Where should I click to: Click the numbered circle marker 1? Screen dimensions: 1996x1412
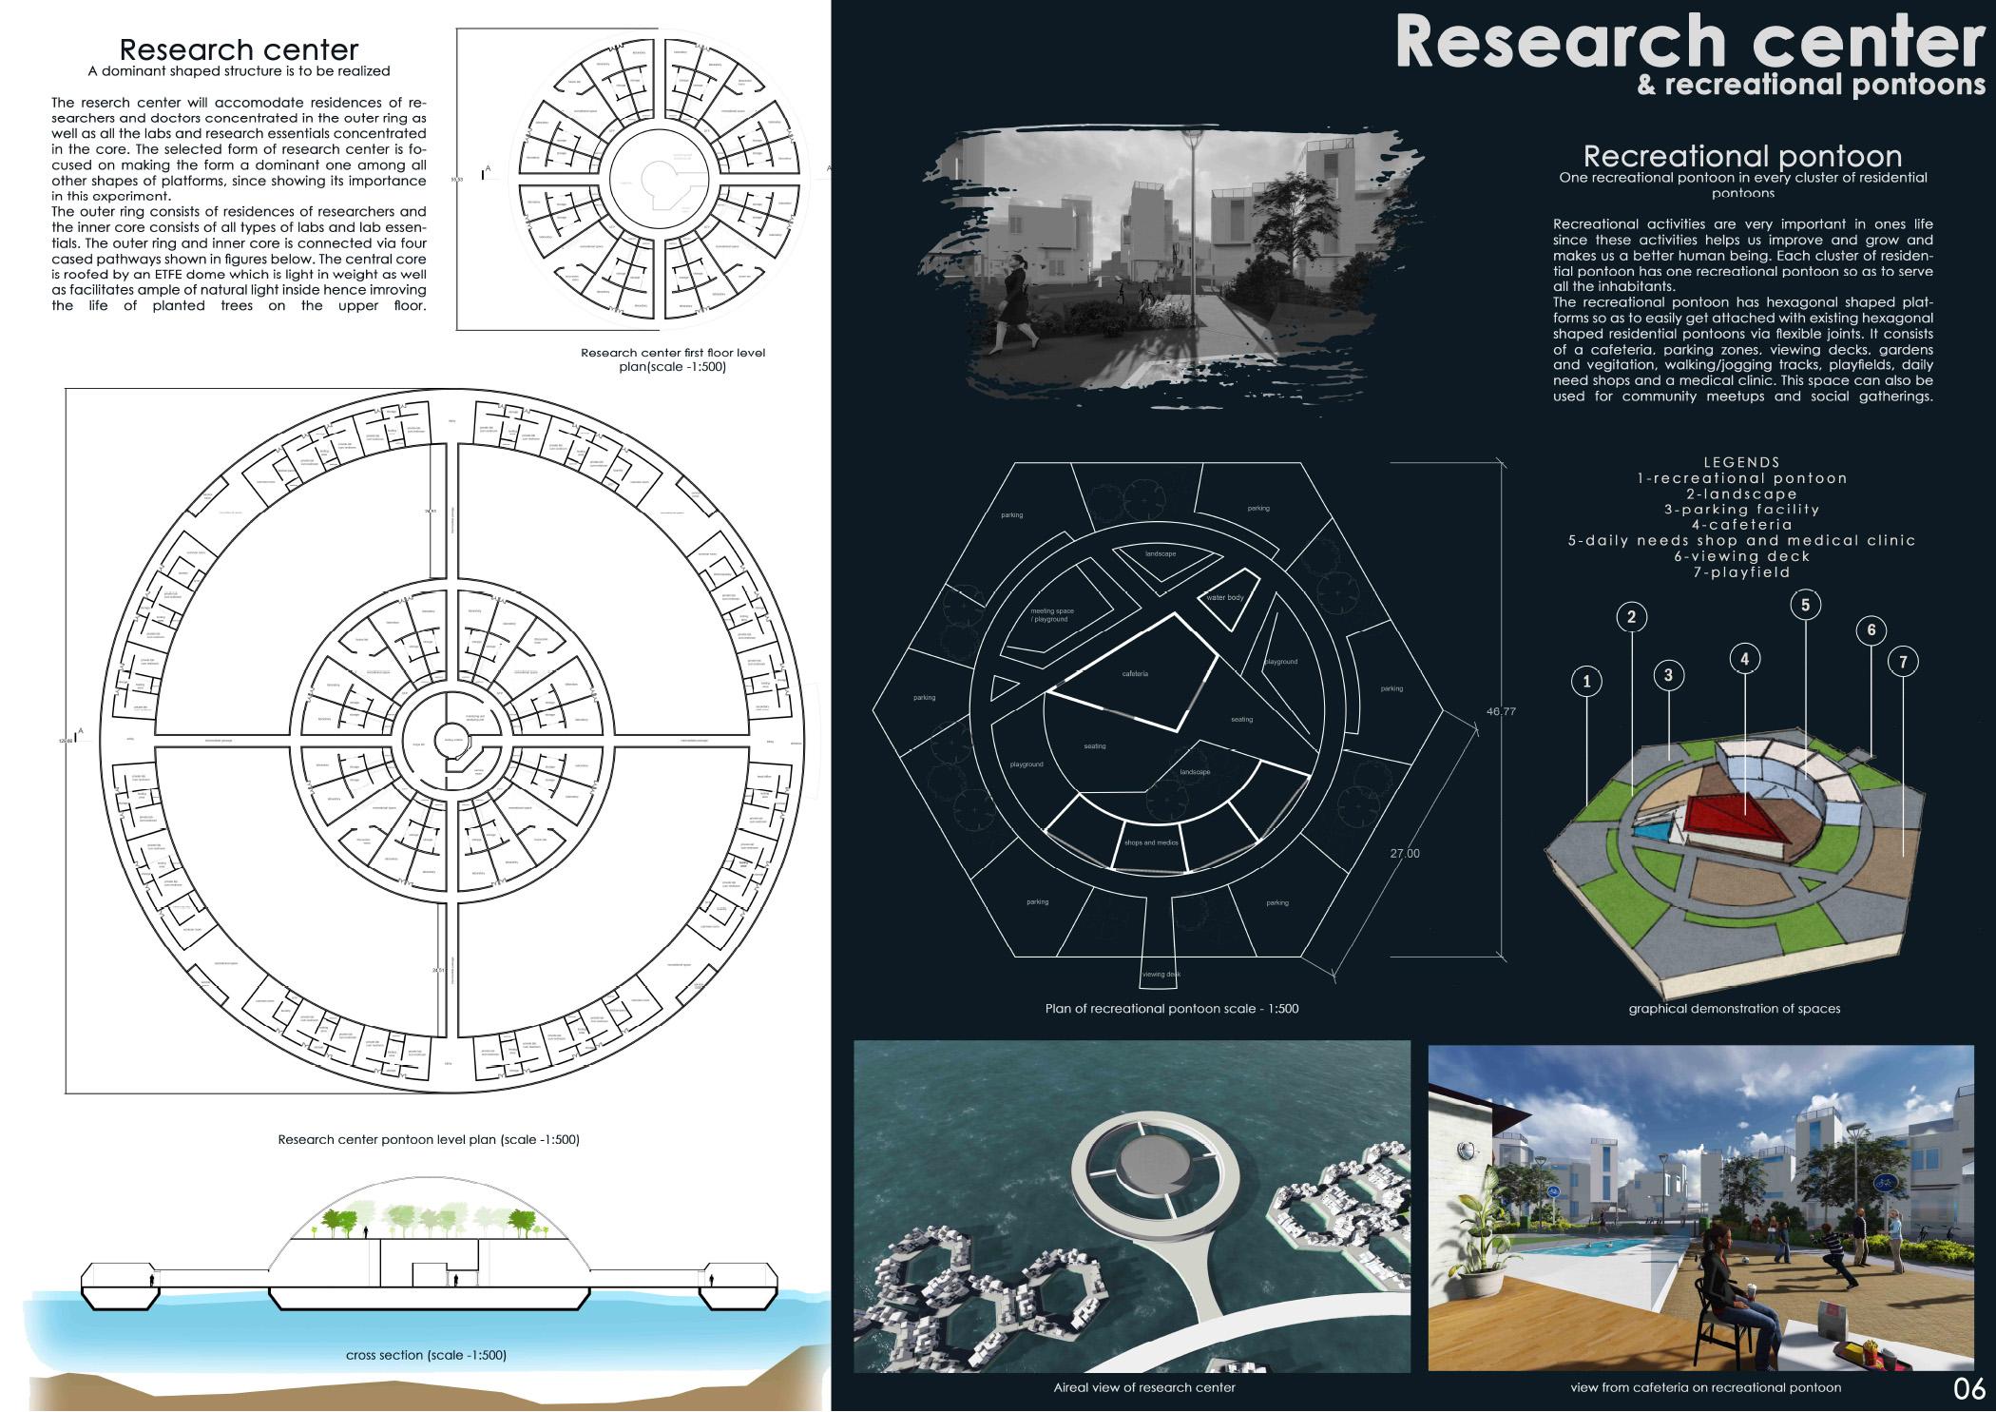coord(1585,681)
